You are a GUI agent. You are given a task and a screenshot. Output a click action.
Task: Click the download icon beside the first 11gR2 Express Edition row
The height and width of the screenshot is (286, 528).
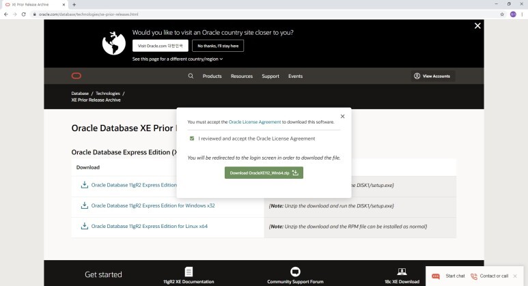click(85, 185)
